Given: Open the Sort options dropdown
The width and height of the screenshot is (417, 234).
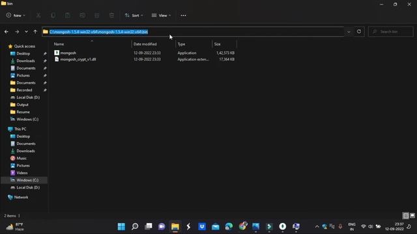Looking at the screenshot, I should [134, 16].
